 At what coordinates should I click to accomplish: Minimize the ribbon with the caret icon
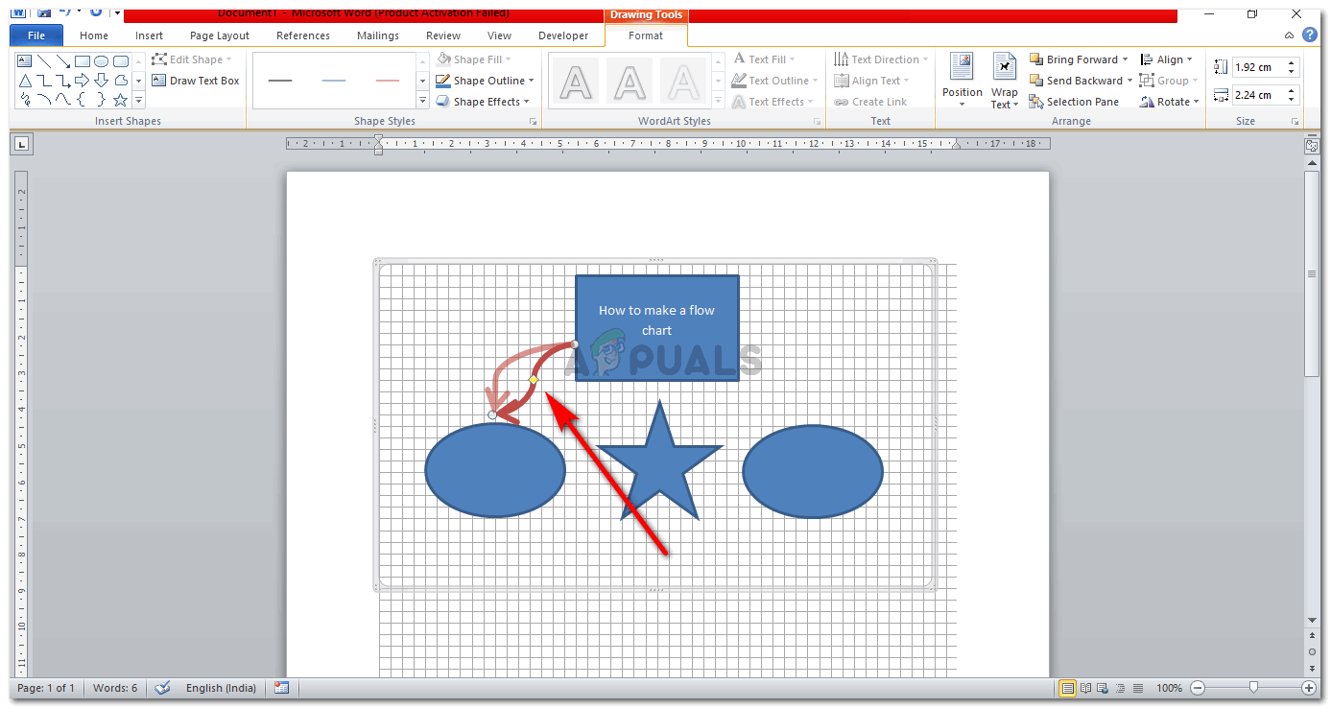point(1289,35)
